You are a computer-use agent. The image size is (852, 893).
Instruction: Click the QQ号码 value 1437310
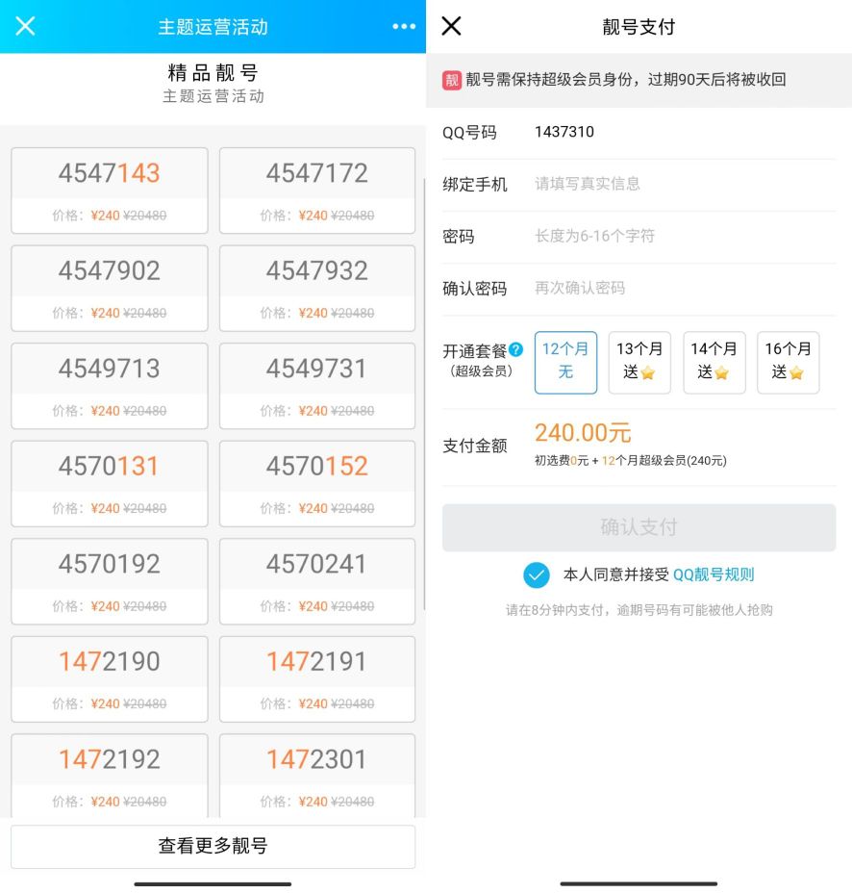coord(564,132)
